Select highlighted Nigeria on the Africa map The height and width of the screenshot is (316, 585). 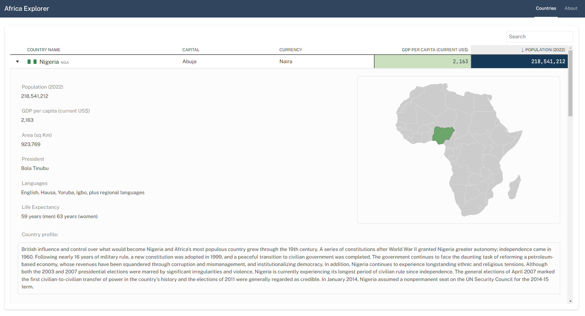click(443, 136)
